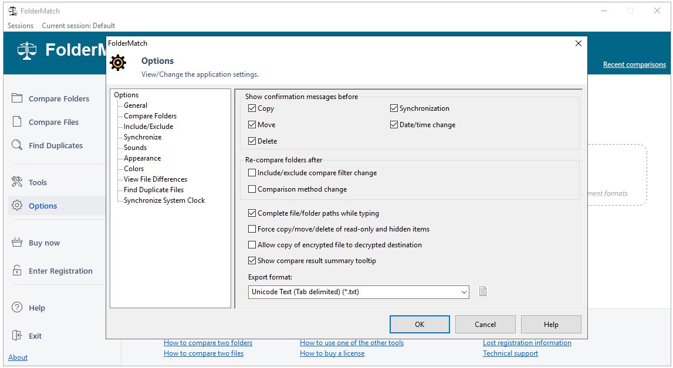Click the Enter Registration padlock icon
The width and height of the screenshot is (673, 368).
point(17,270)
